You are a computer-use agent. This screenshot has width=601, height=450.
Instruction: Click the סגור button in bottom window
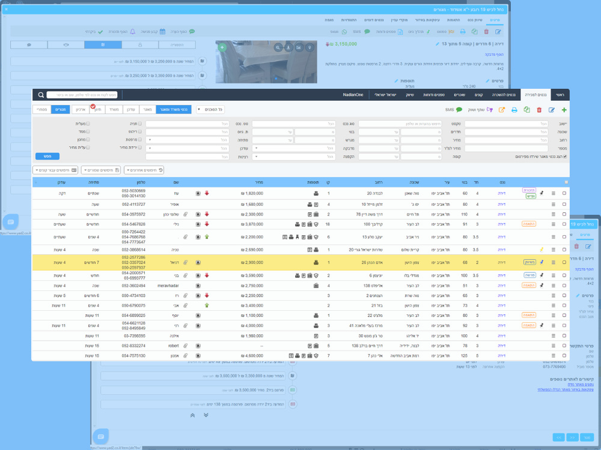tap(587, 437)
